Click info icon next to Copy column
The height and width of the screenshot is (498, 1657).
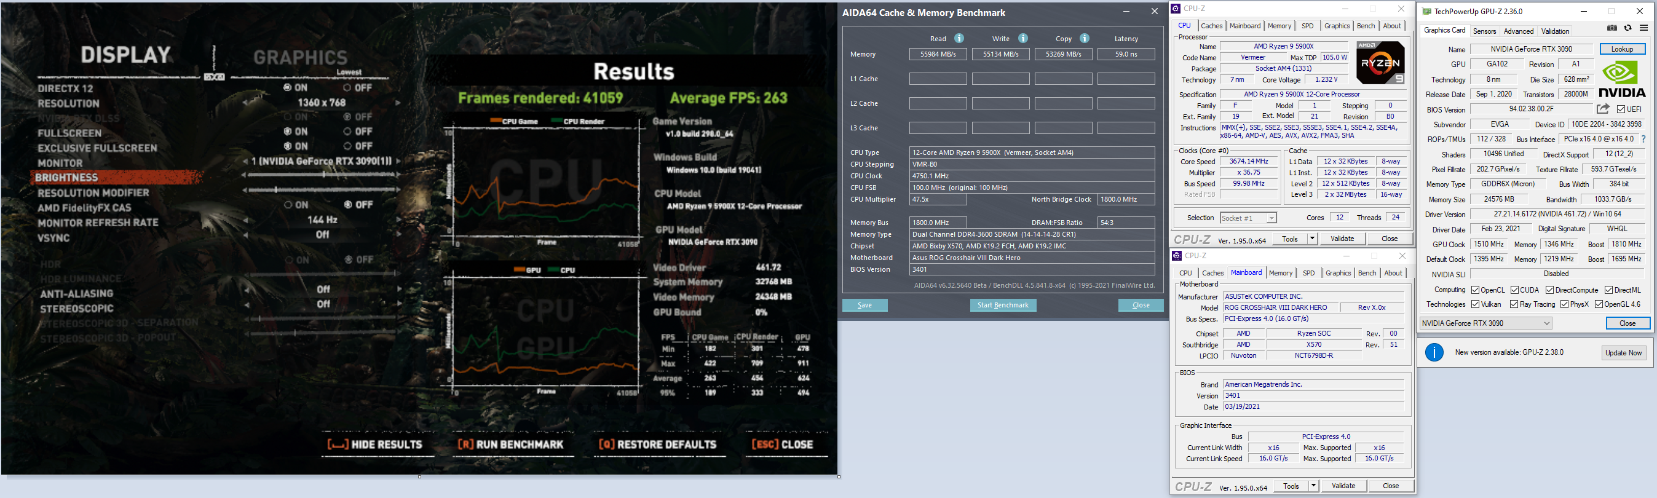1085,38
